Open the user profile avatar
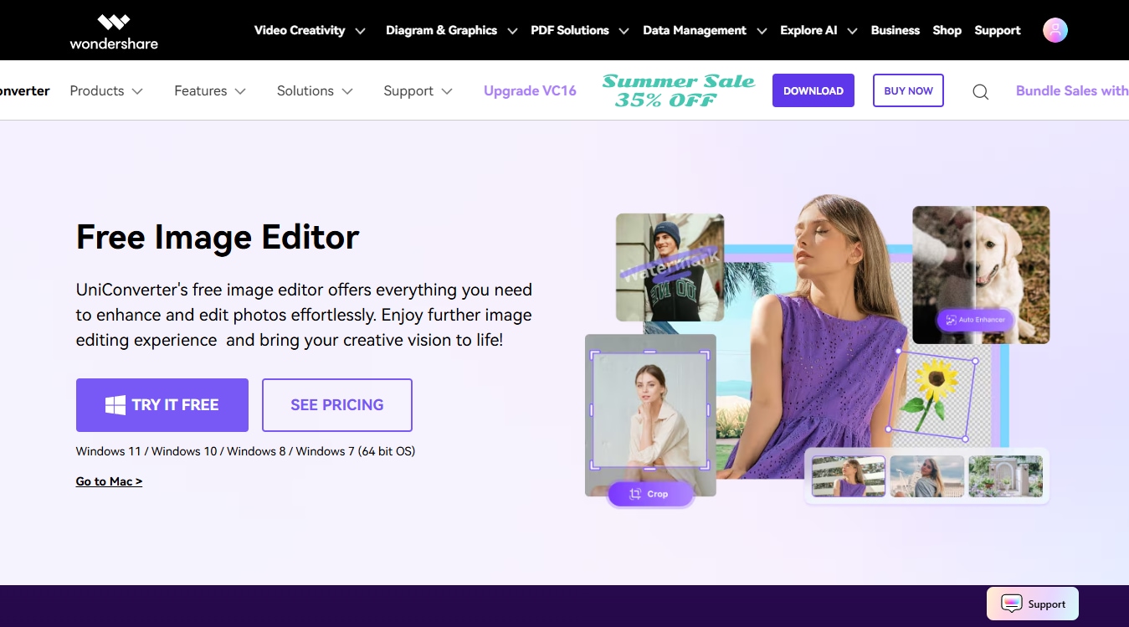The width and height of the screenshot is (1129, 627). [1055, 30]
